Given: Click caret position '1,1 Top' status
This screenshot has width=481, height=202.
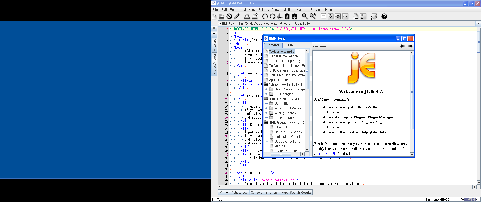Looking at the screenshot, I should pyautogui.click(x=217, y=200).
